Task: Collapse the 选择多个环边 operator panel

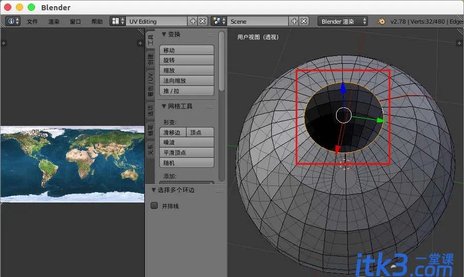Action: coord(154,190)
